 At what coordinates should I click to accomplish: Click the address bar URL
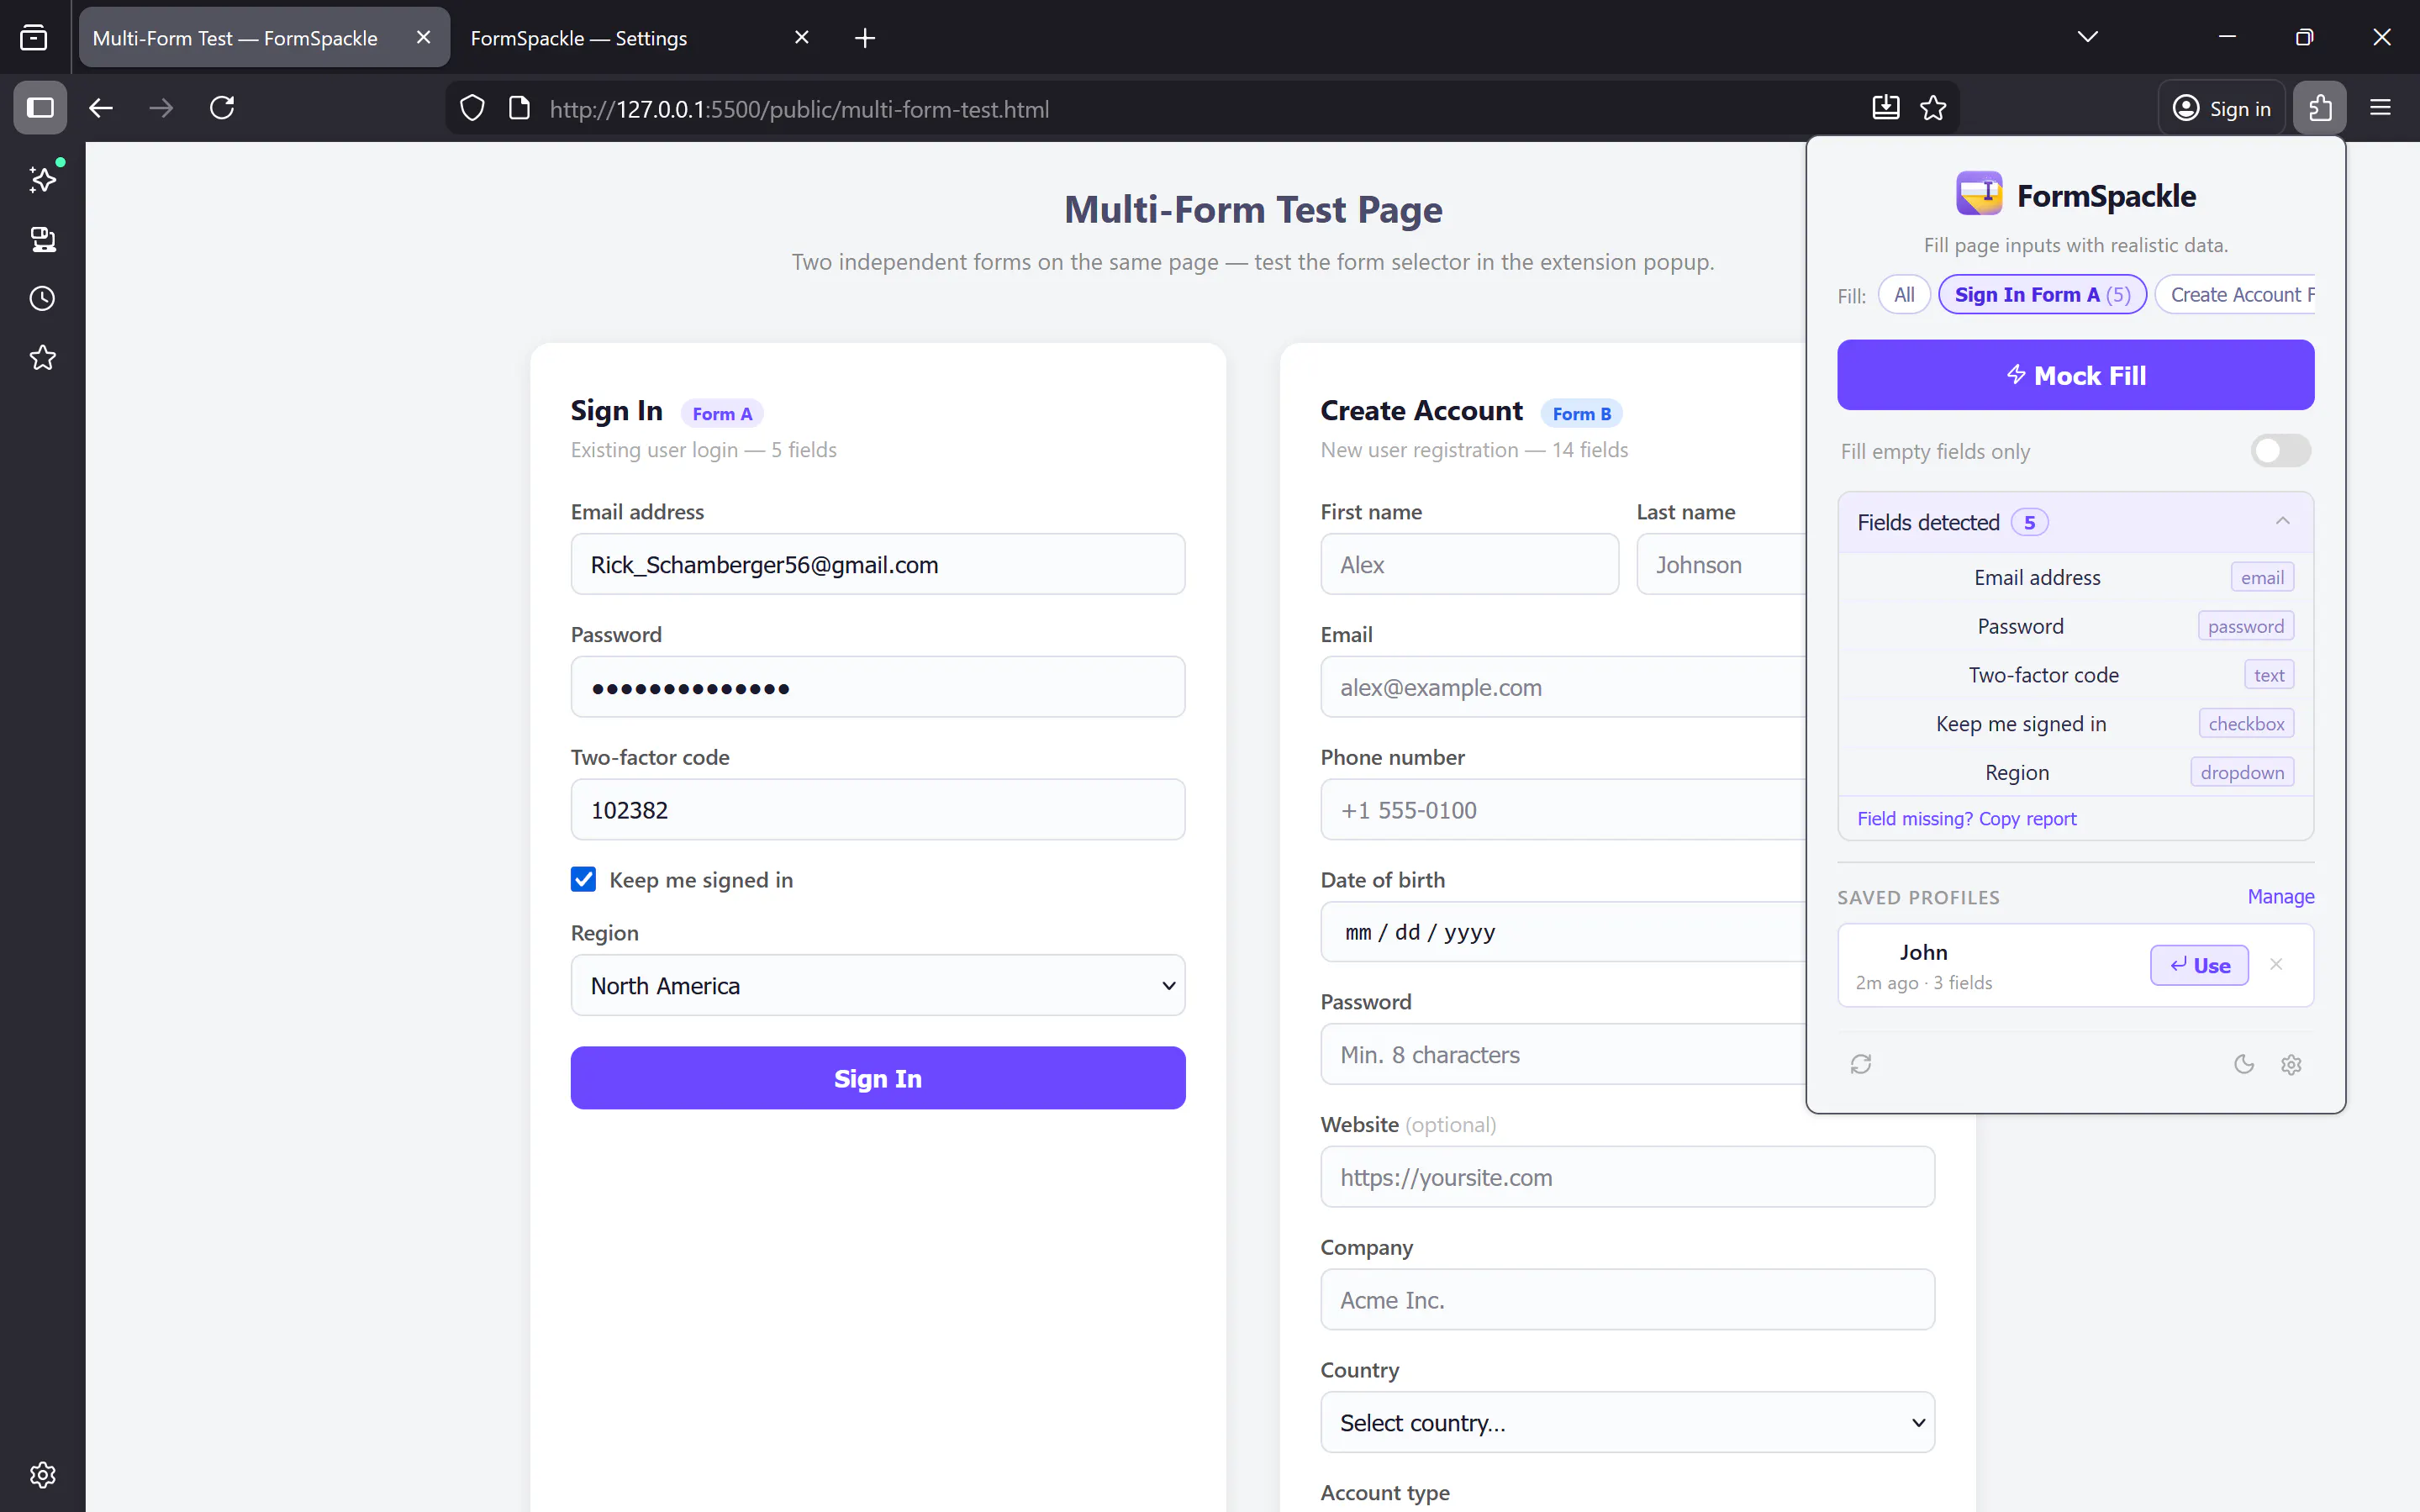(799, 109)
